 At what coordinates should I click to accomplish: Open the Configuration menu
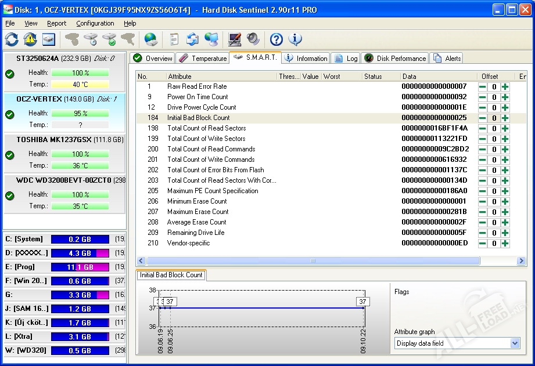(95, 23)
